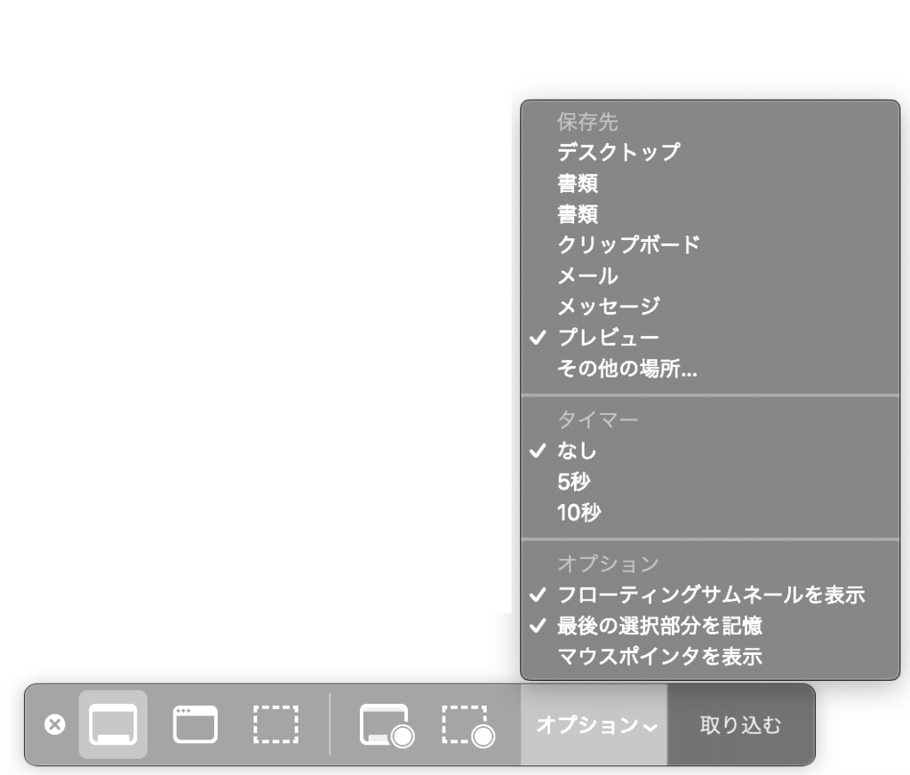Select クリップボード as save destination
This screenshot has width=910, height=775.
[628, 245]
